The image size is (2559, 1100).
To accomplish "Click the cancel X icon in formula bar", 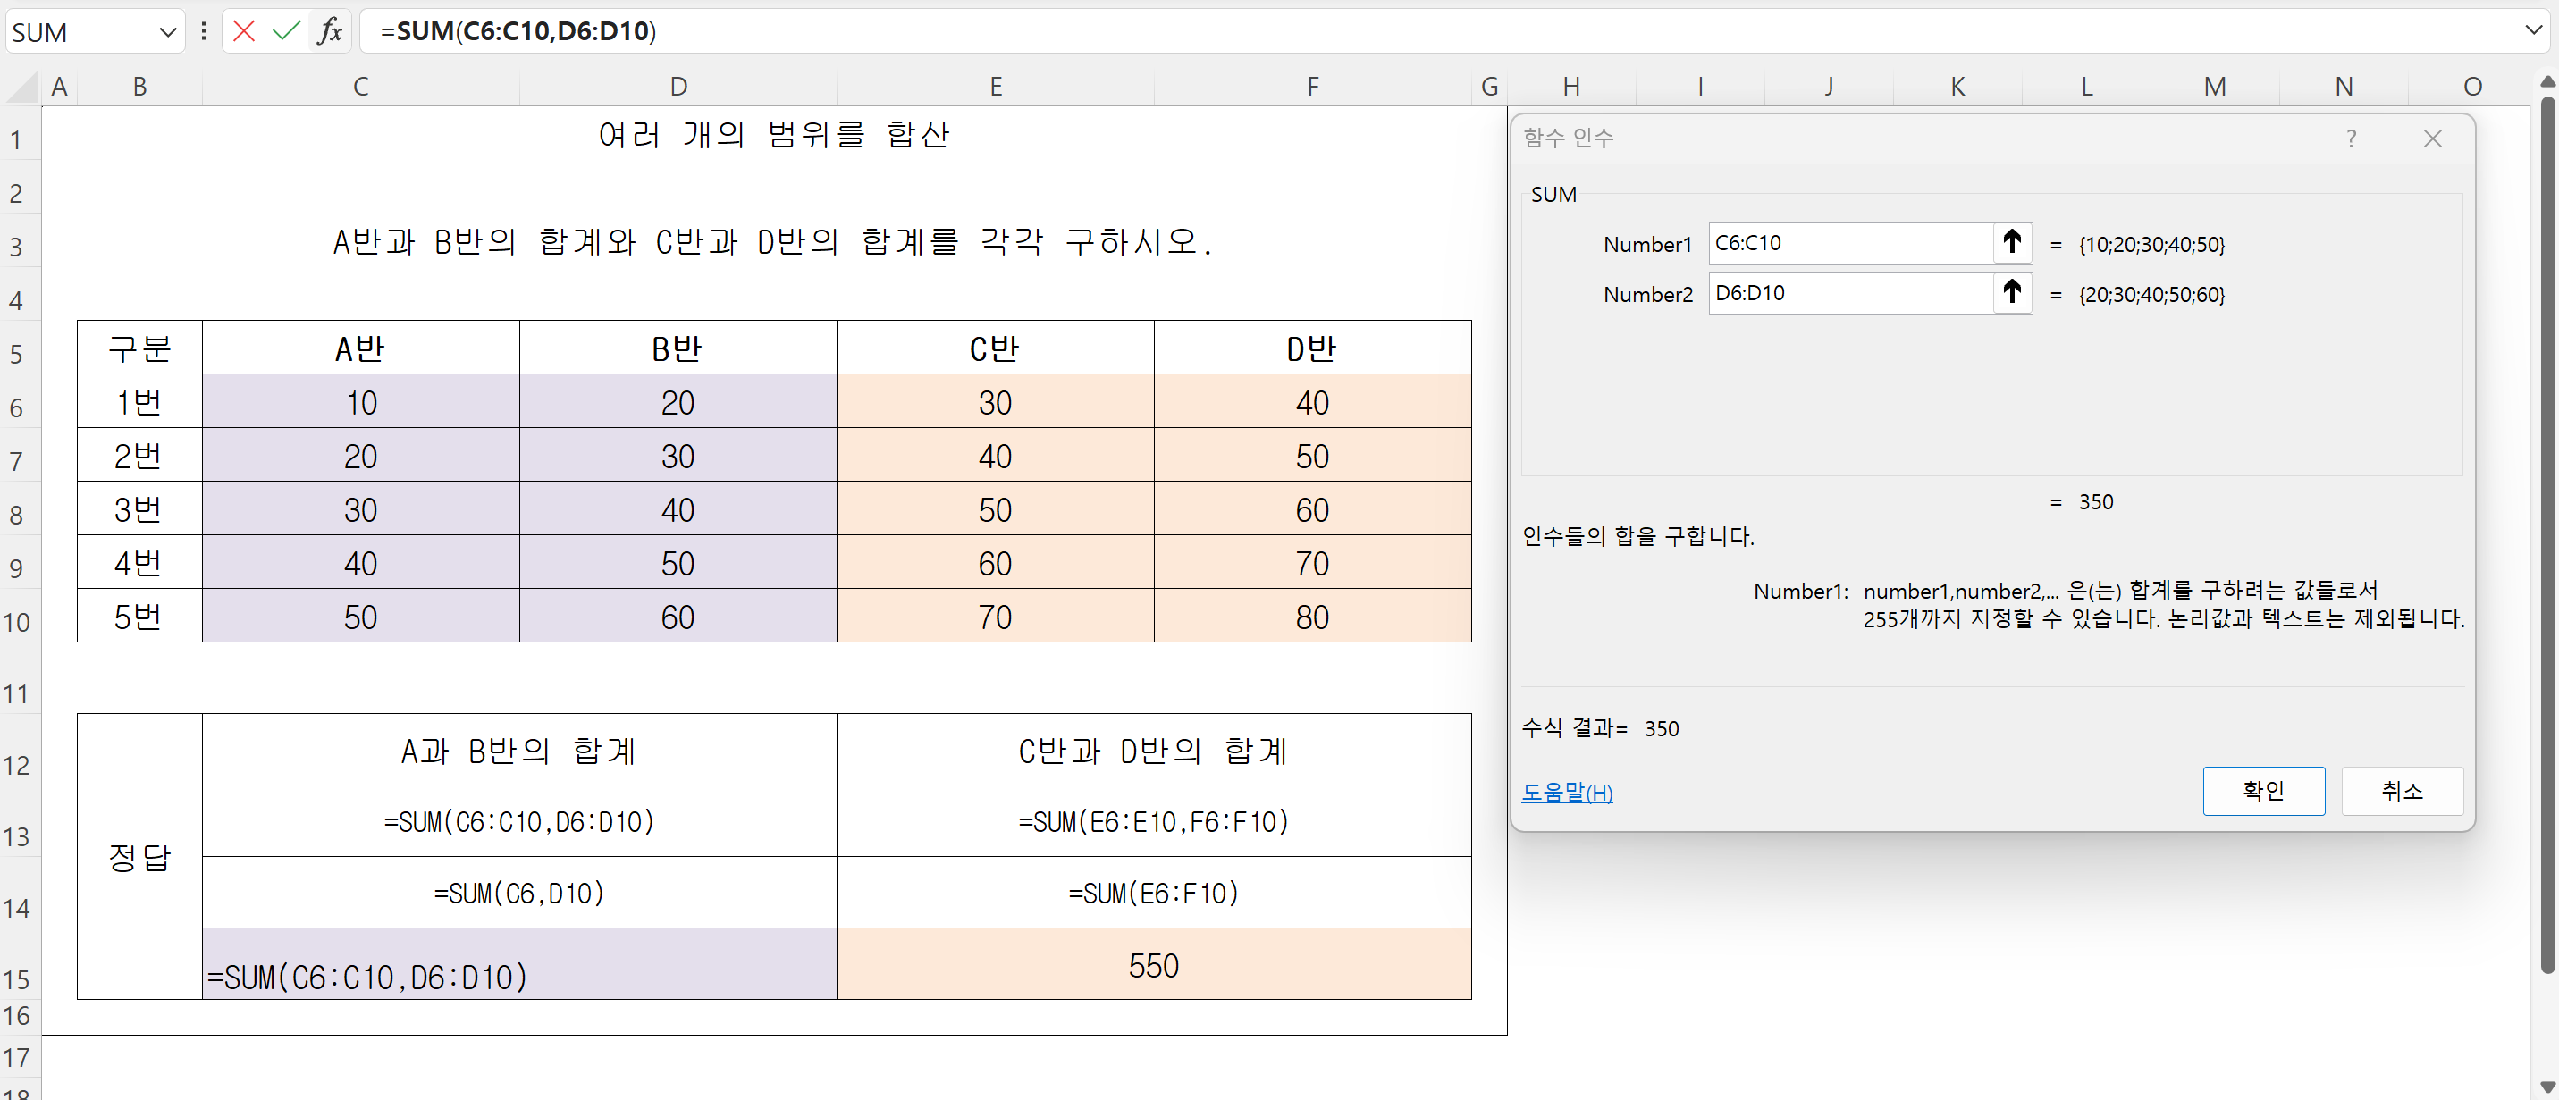I will click(x=243, y=30).
